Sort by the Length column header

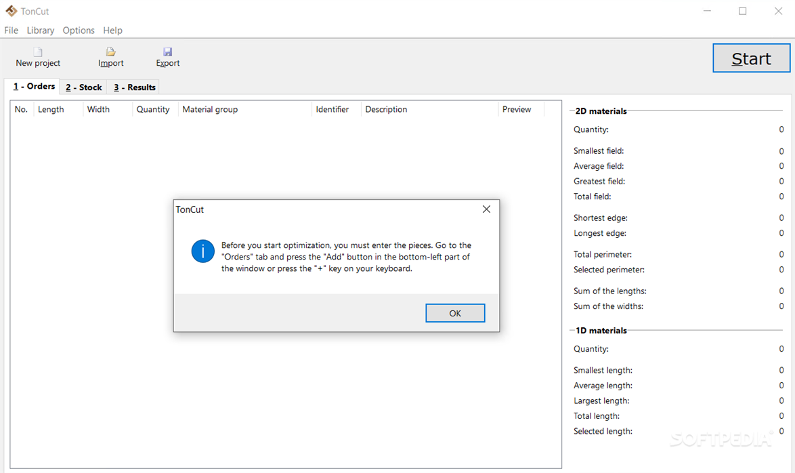(x=58, y=109)
